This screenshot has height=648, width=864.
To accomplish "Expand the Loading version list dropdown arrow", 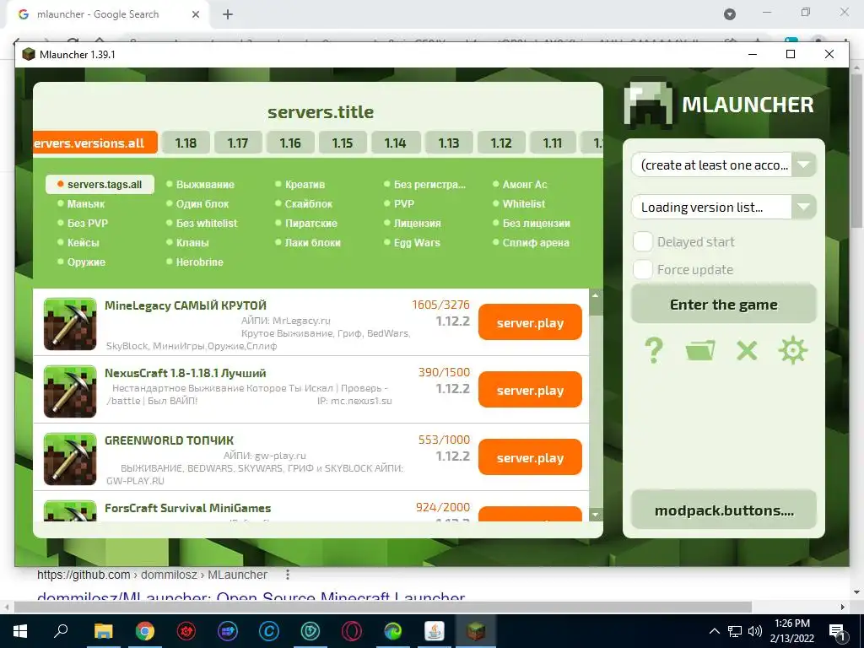I will [x=804, y=208].
